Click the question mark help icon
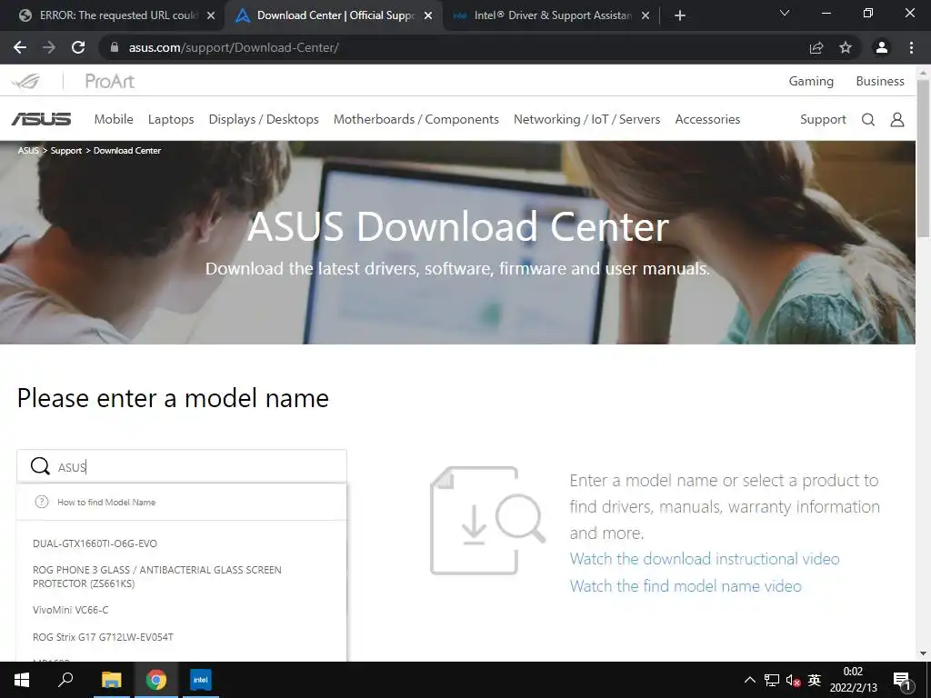Image resolution: width=931 pixels, height=698 pixels. pos(42,502)
